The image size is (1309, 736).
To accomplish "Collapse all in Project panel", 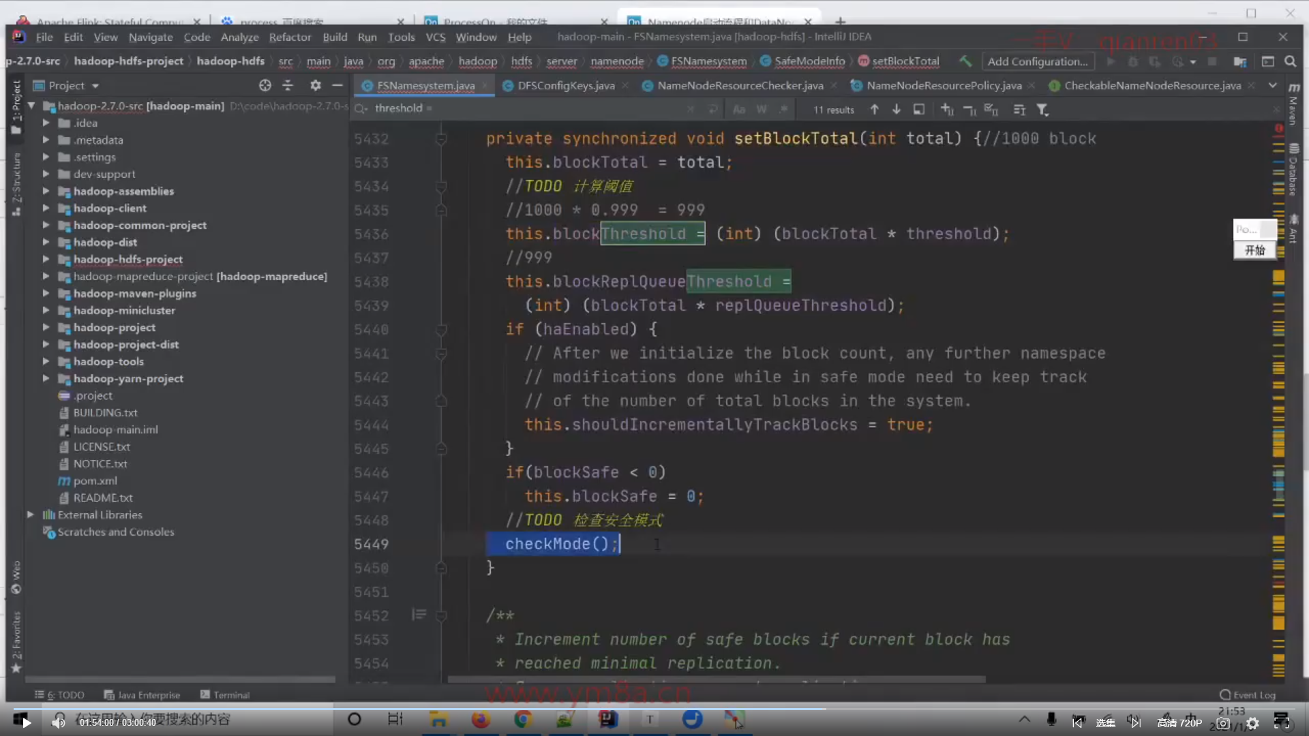I will [x=288, y=85].
